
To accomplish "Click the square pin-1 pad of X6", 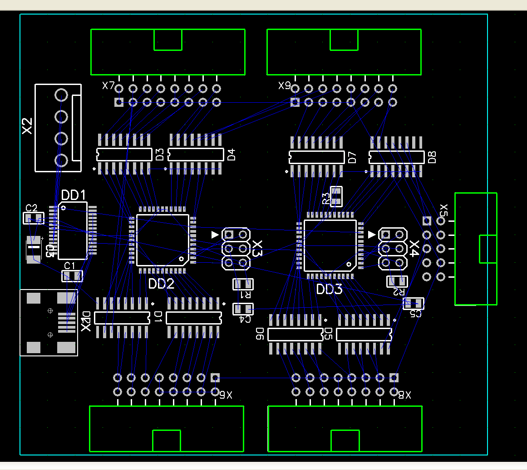I will click(x=215, y=377).
